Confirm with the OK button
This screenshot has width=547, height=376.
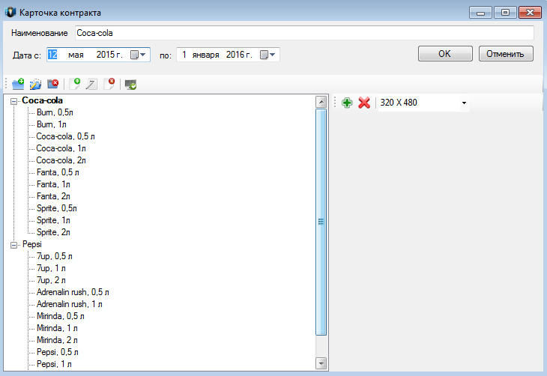(x=445, y=54)
